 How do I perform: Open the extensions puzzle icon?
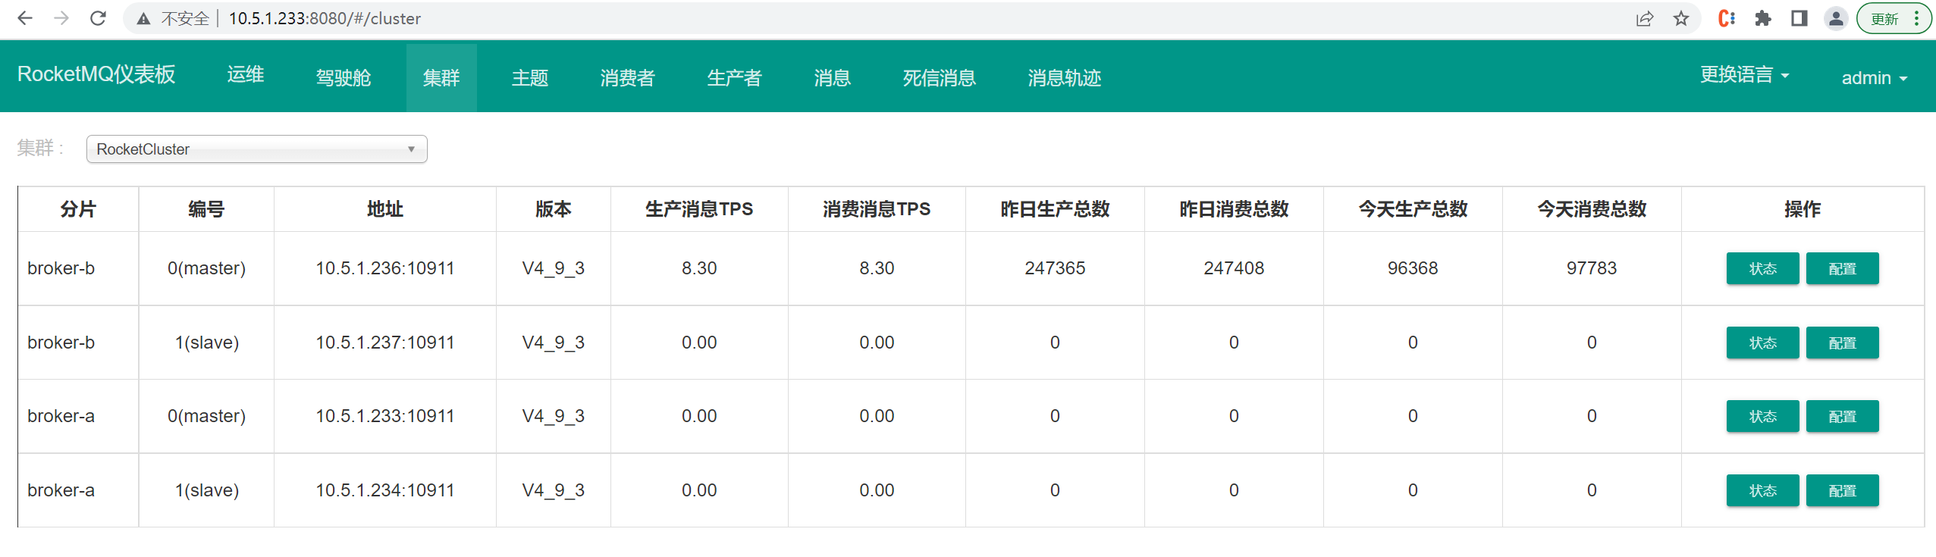1763,19
